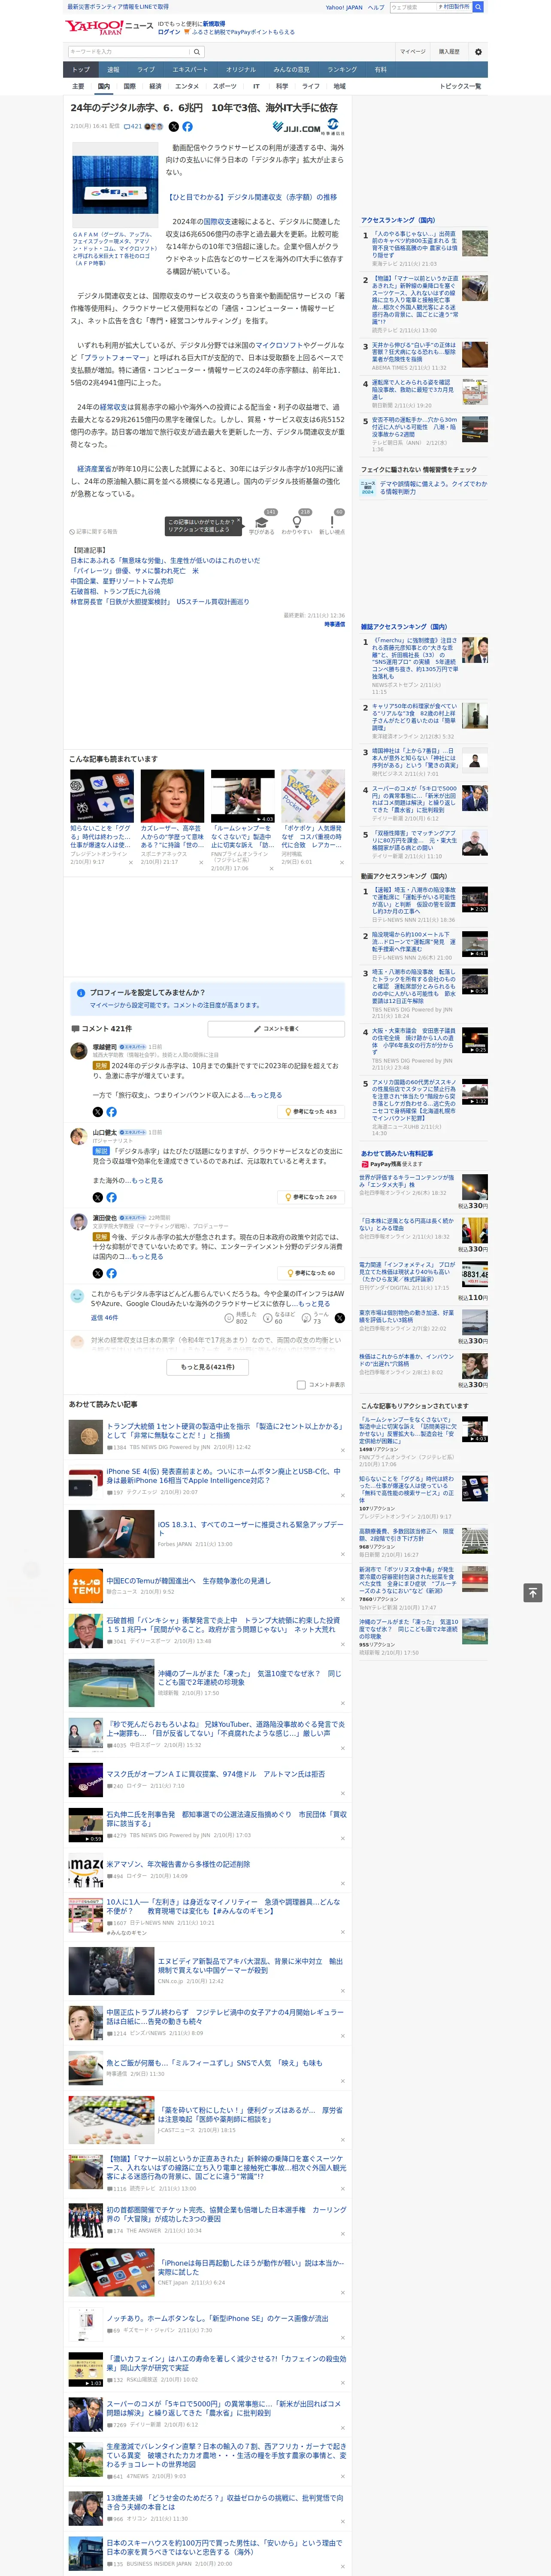Open 購入履歴 link in header
This screenshot has width=551, height=2576.
(x=449, y=51)
